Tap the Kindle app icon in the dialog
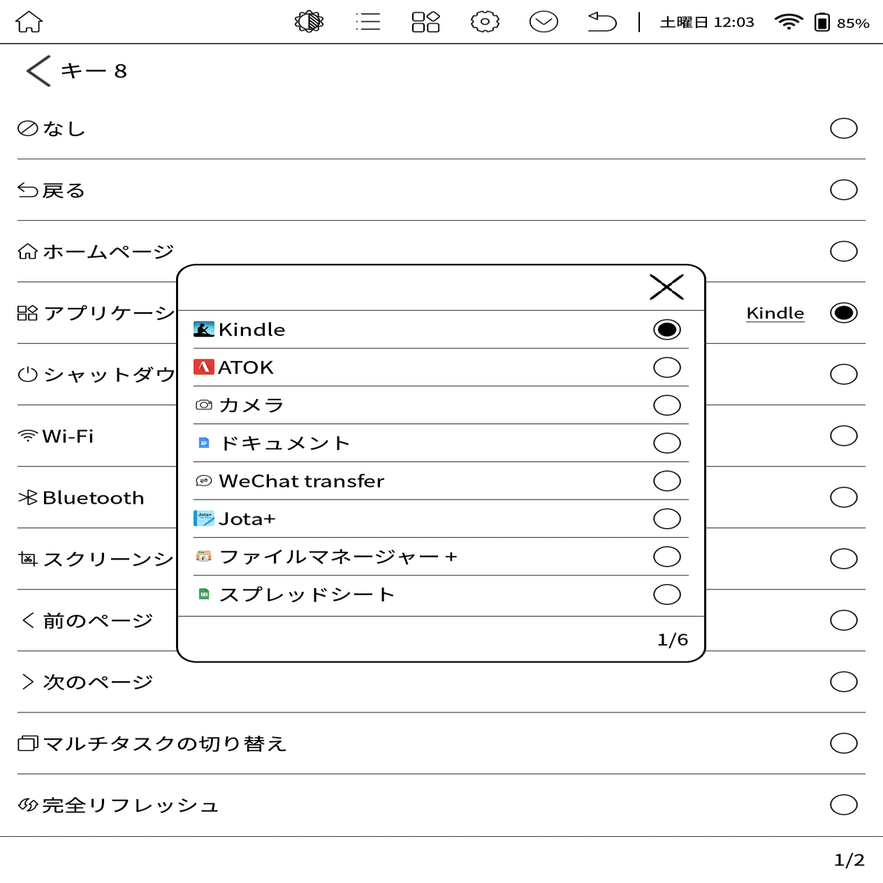Viewport: 883px width, 883px height. [x=203, y=329]
